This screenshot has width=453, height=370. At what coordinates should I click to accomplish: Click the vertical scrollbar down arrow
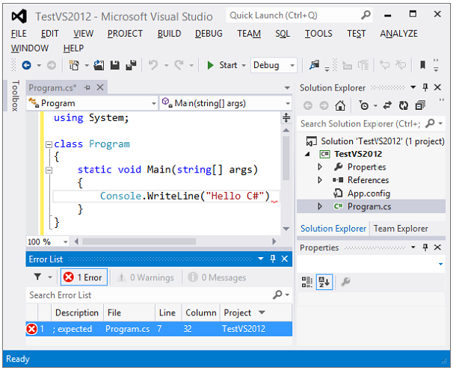tap(286, 229)
